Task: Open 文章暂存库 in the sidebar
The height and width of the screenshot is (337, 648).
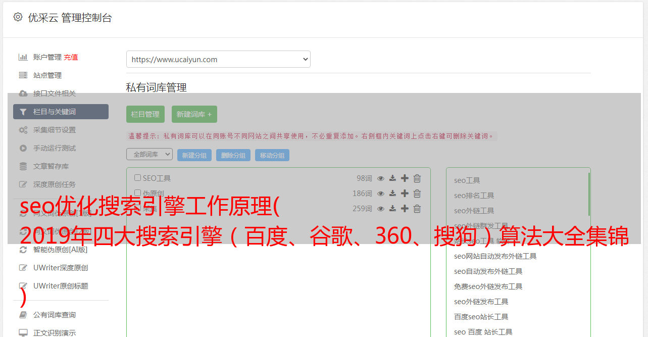Action: [x=51, y=166]
